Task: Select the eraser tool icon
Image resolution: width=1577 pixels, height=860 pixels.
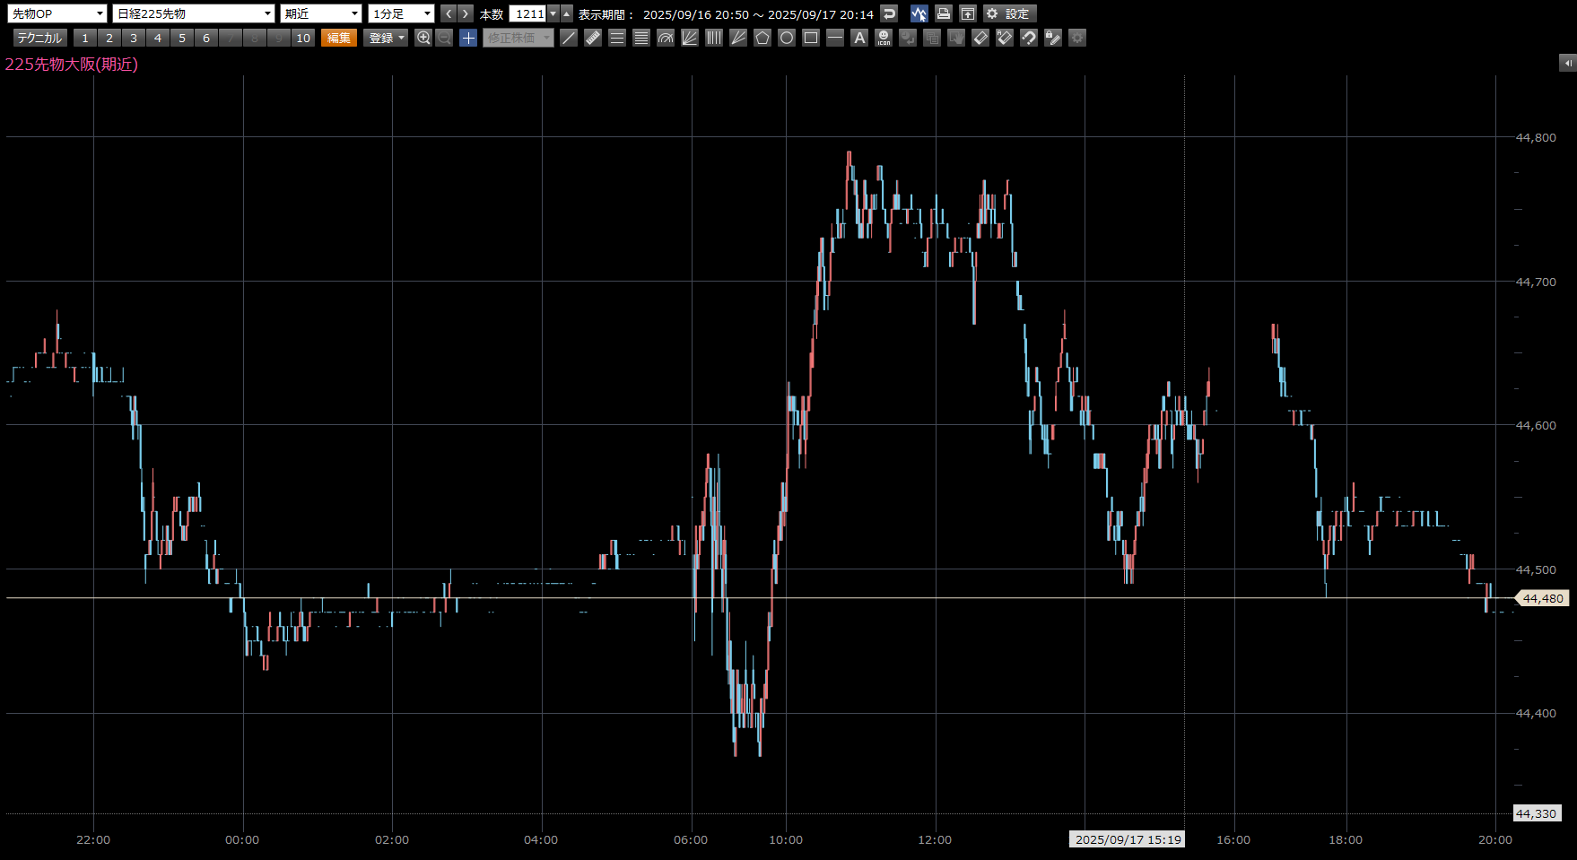Action: point(980,38)
